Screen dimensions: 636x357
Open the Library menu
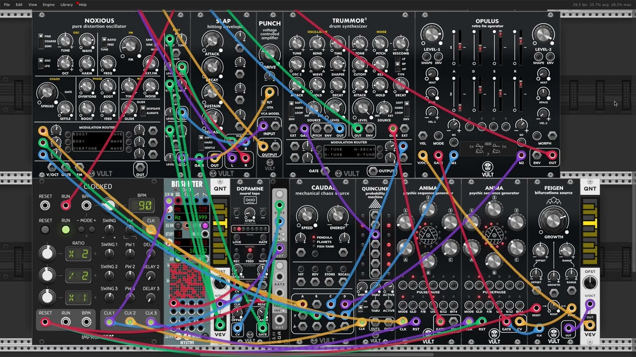point(66,4)
